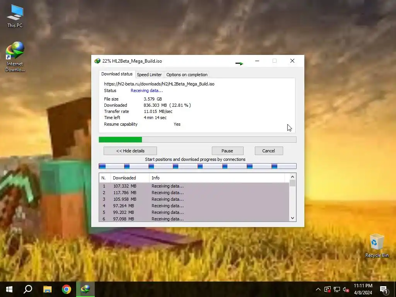Switch to the Speed Limiter tab
The width and height of the screenshot is (396, 297).
149,75
